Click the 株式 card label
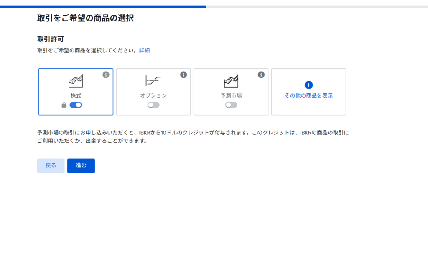 pos(76,95)
